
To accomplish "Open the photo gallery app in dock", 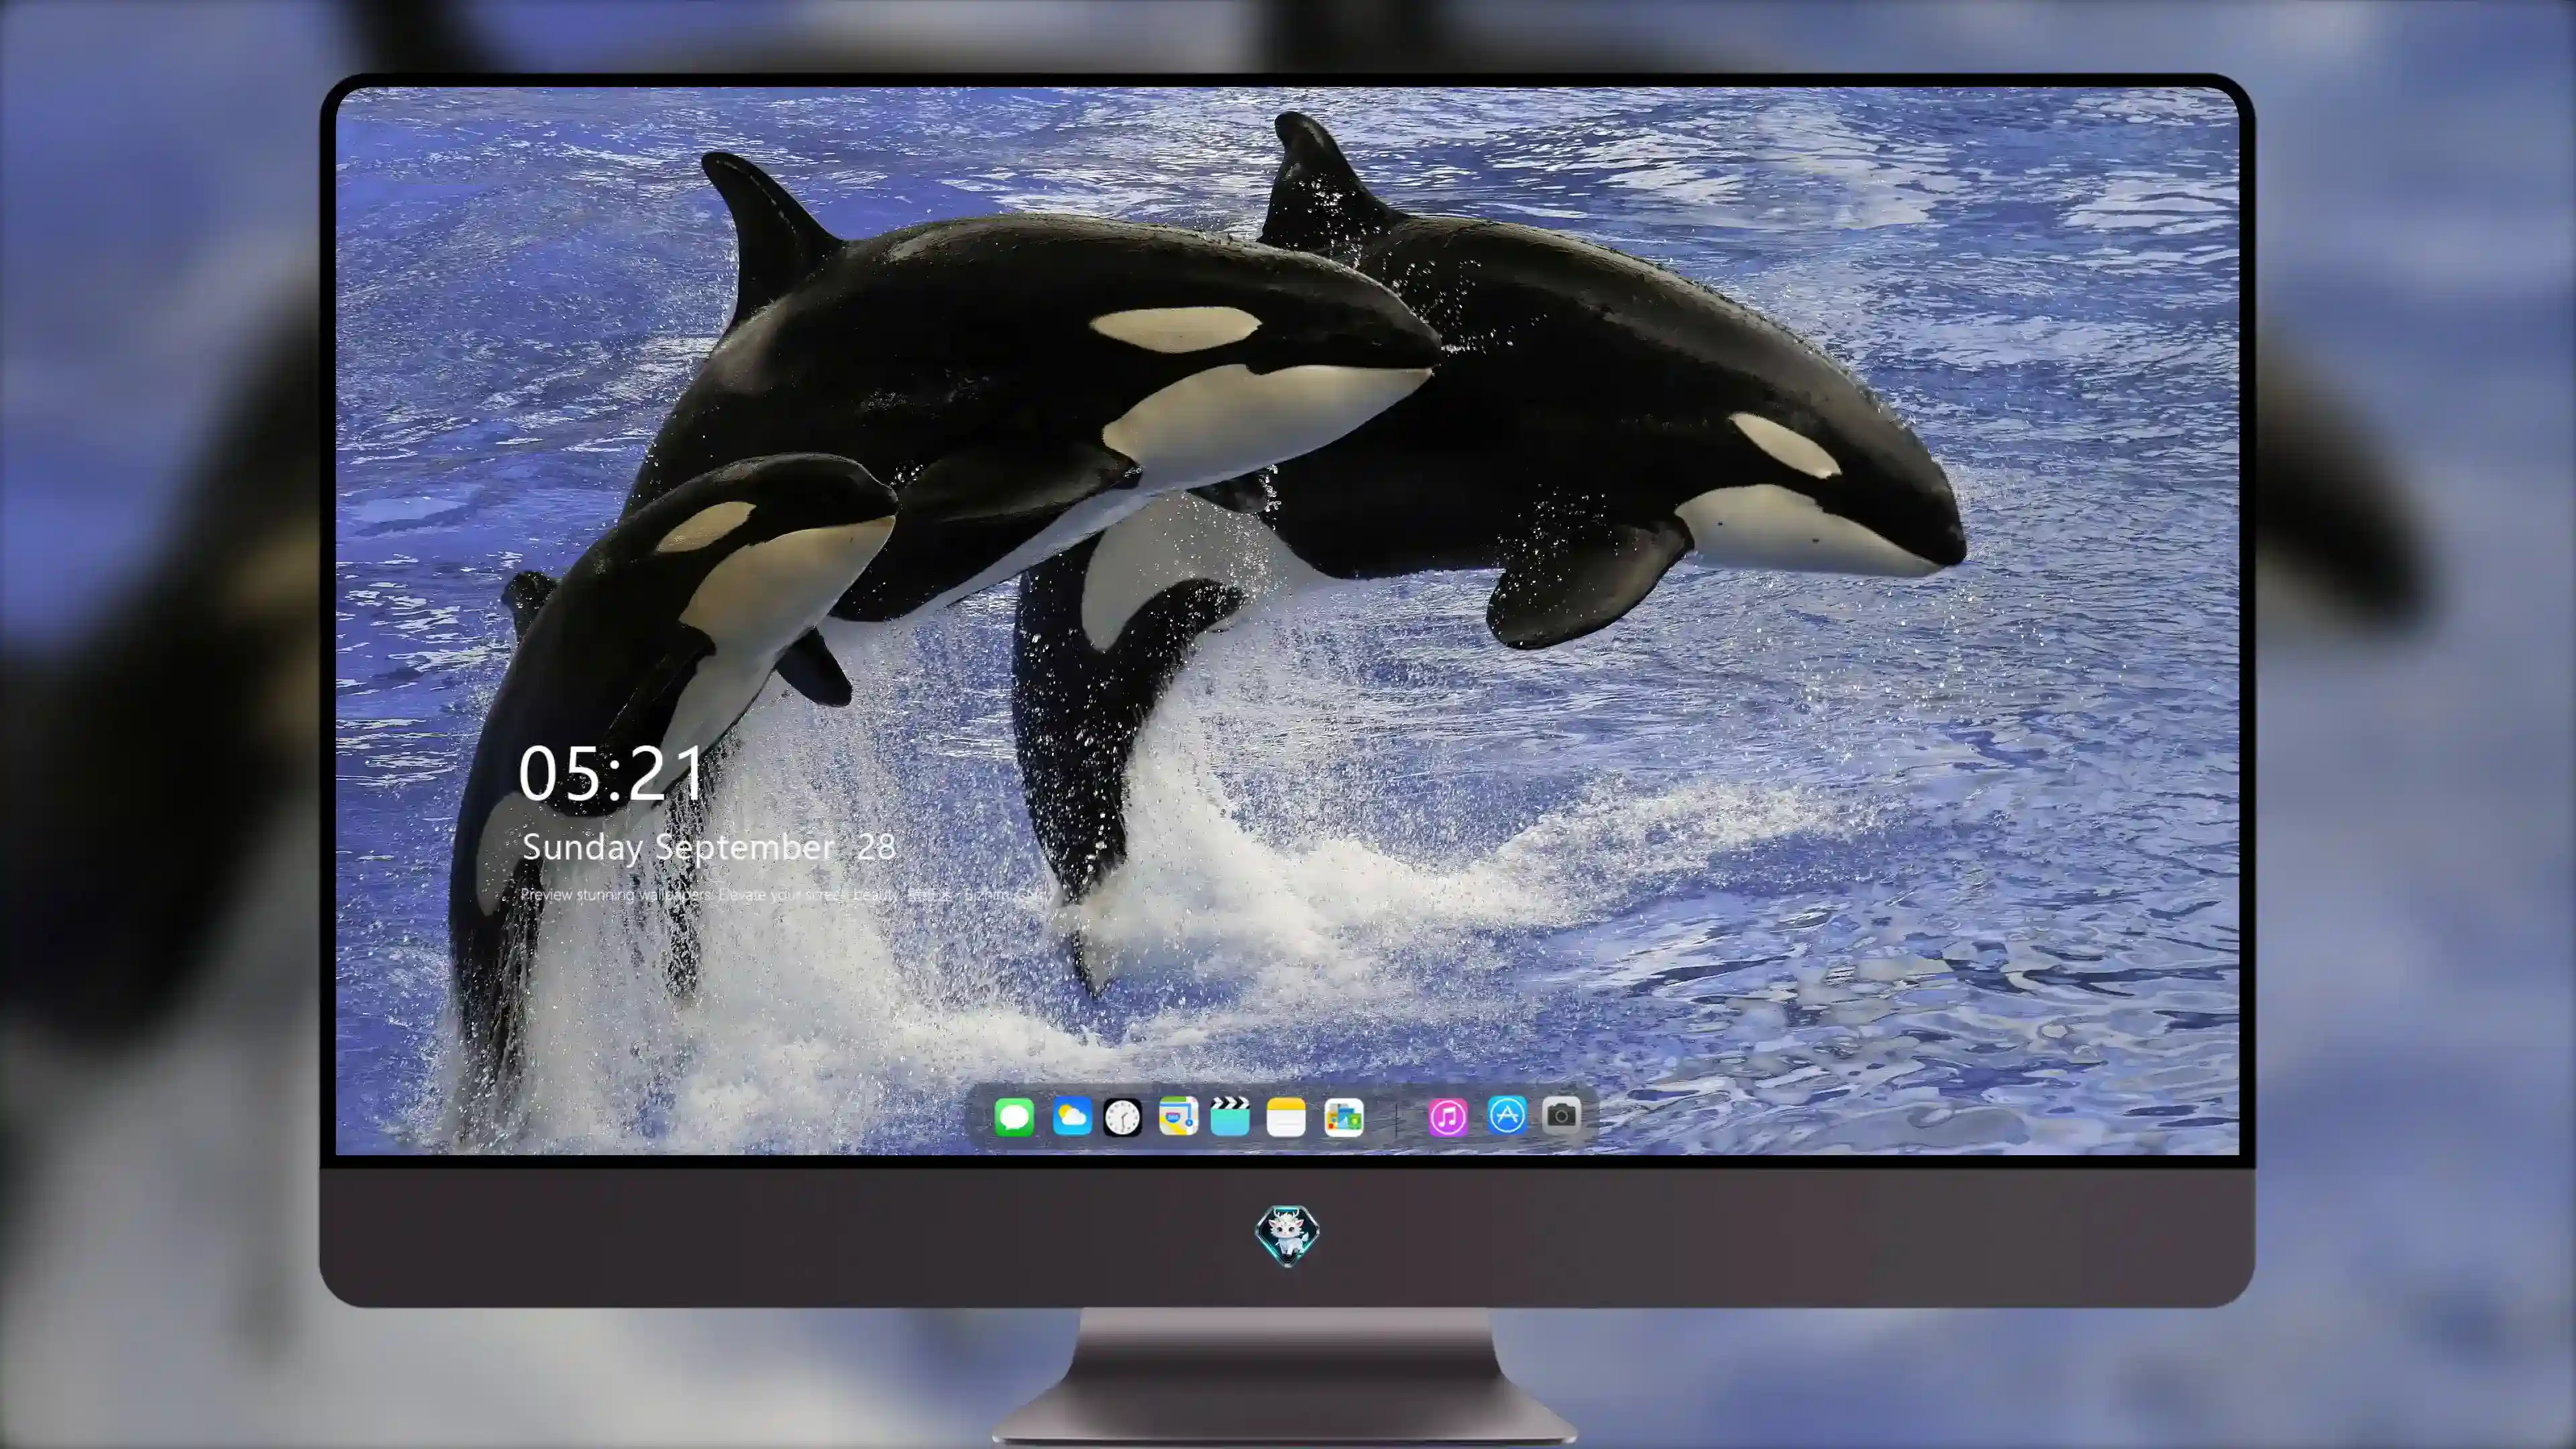I will (x=1344, y=1117).
